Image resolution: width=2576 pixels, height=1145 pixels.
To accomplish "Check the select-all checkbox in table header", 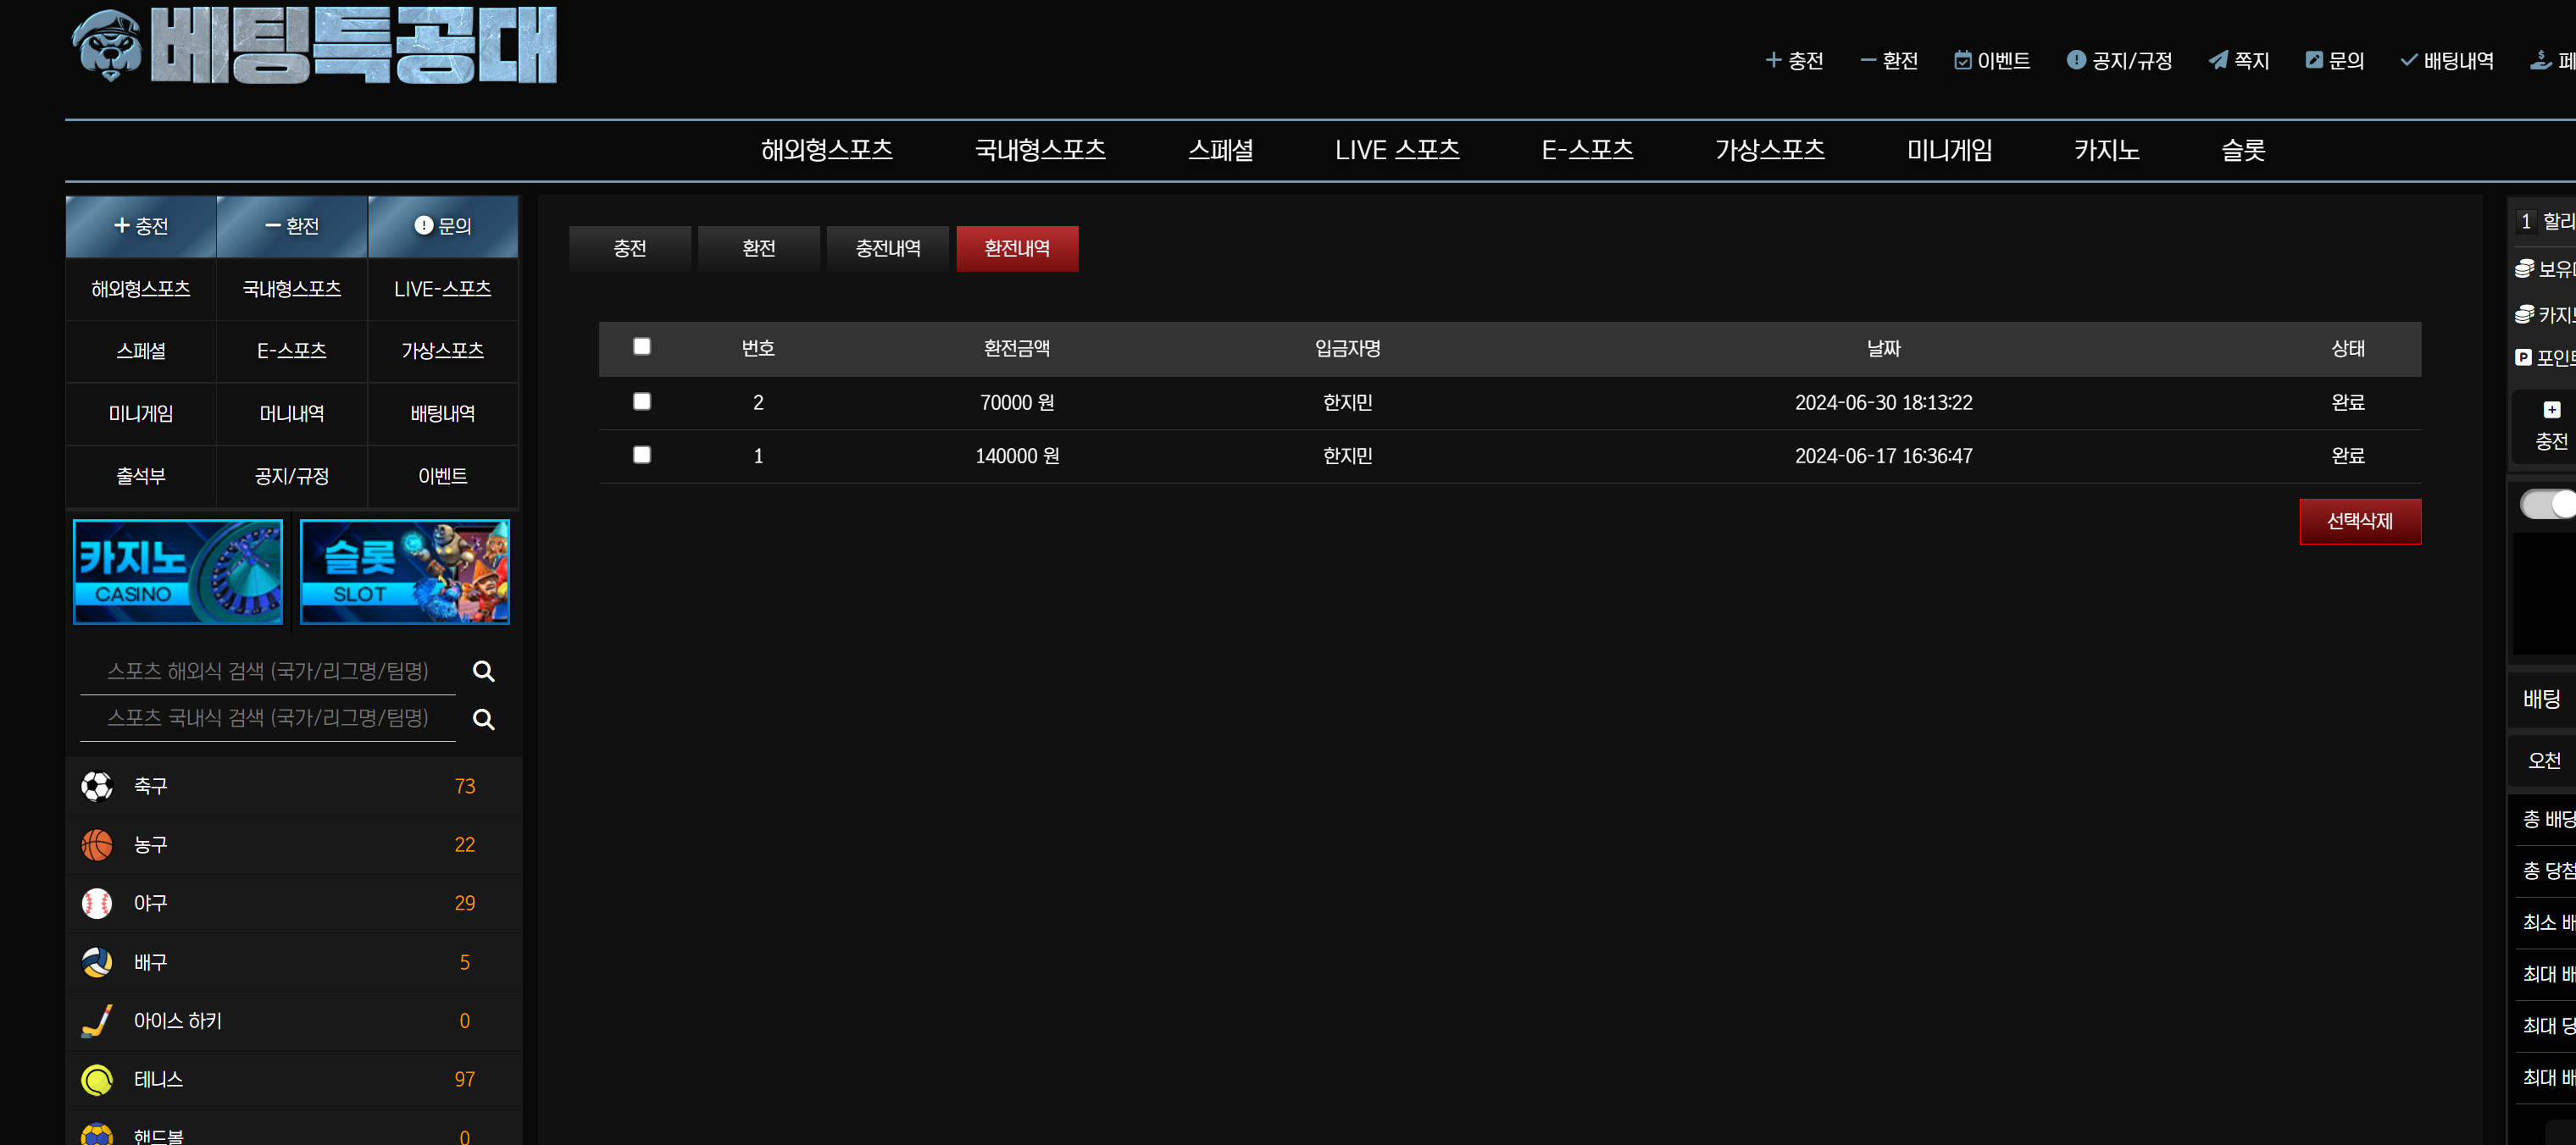I will click(x=642, y=346).
